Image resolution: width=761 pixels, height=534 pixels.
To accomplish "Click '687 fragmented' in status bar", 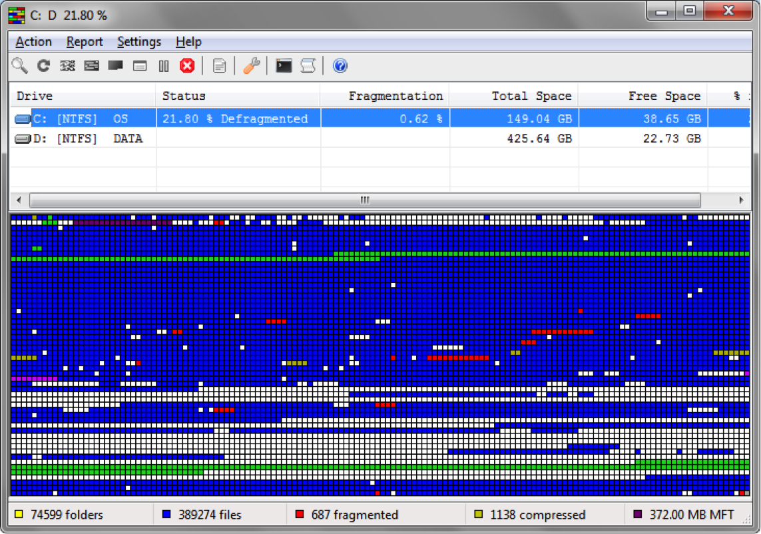I will pos(355,515).
